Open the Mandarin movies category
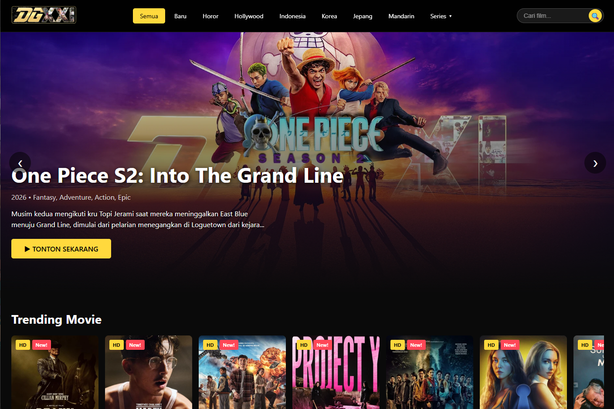Viewport: 614px width, 409px height. [401, 16]
